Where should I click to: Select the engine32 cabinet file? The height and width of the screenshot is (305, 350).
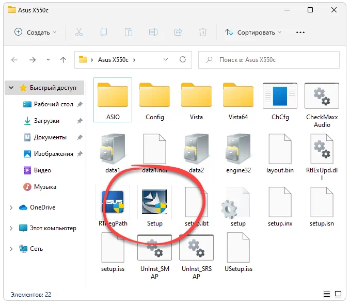tap(238, 153)
